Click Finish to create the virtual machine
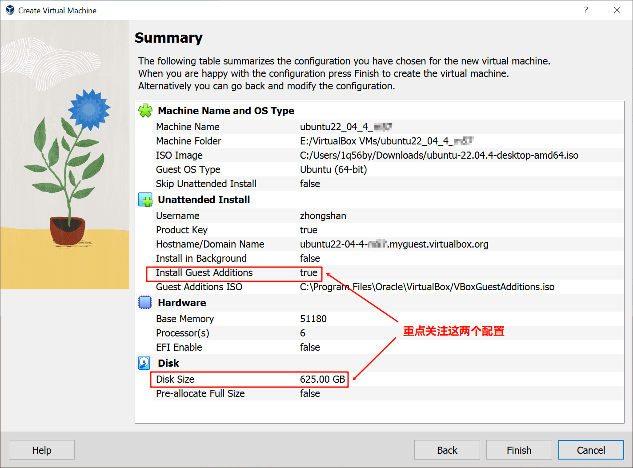The width and height of the screenshot is (633, 468). pyautogui.click(x=519, y=450)
